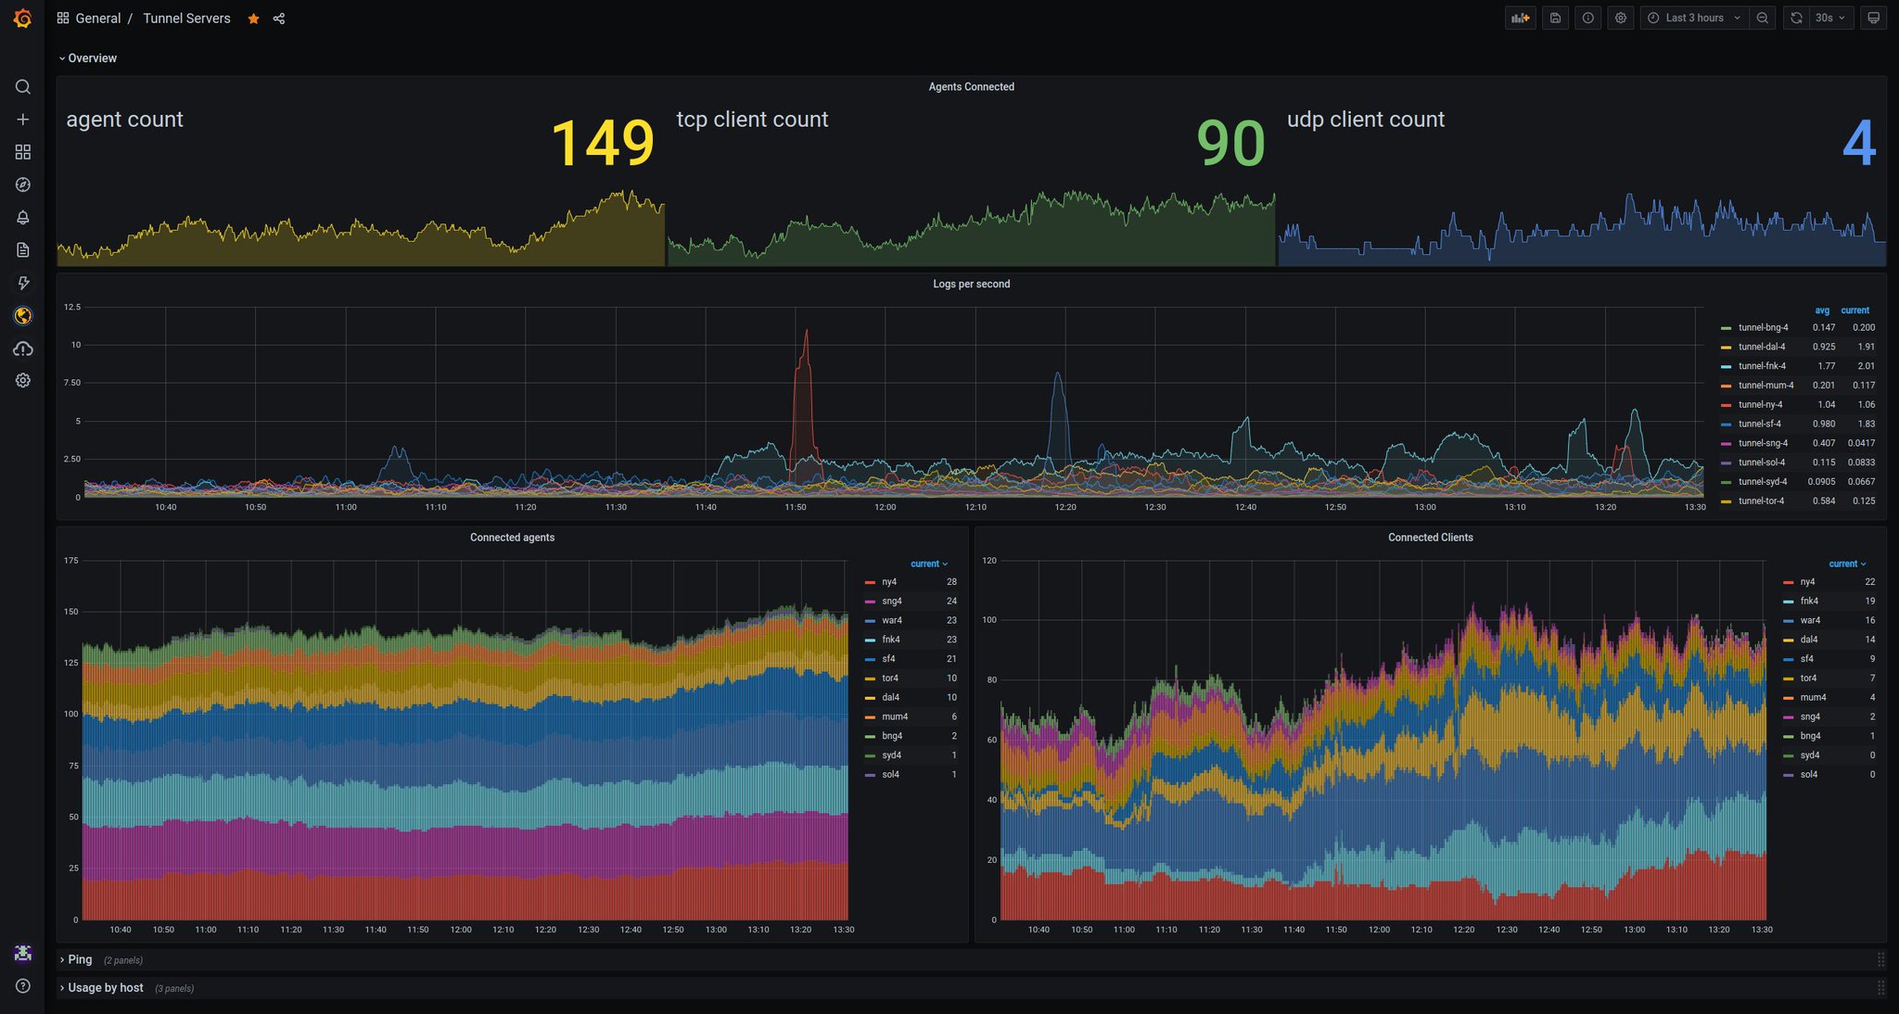Zoom out the time range
Viewport: 1899px width, 1014px height.
point(1762,18)
